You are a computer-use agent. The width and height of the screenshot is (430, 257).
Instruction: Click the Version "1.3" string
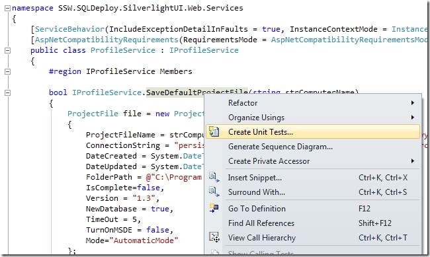[144, 198]
